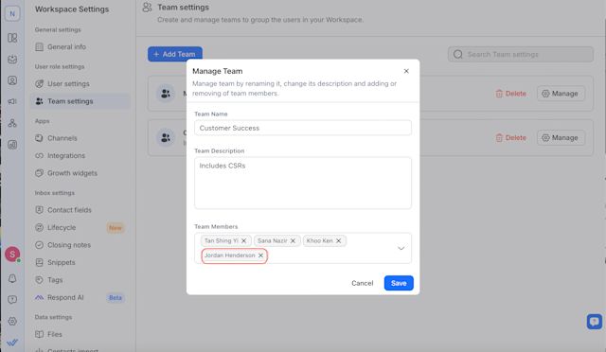Click the workspace N logo icon
This screenshot has height=352, width=606.
click(12, 13)
